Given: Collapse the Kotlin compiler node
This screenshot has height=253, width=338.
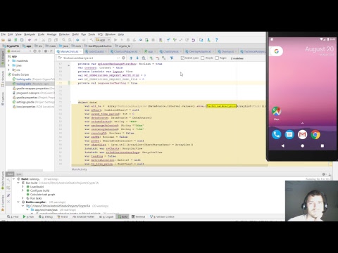Looking at the screenshot, I should pos(18,202).
